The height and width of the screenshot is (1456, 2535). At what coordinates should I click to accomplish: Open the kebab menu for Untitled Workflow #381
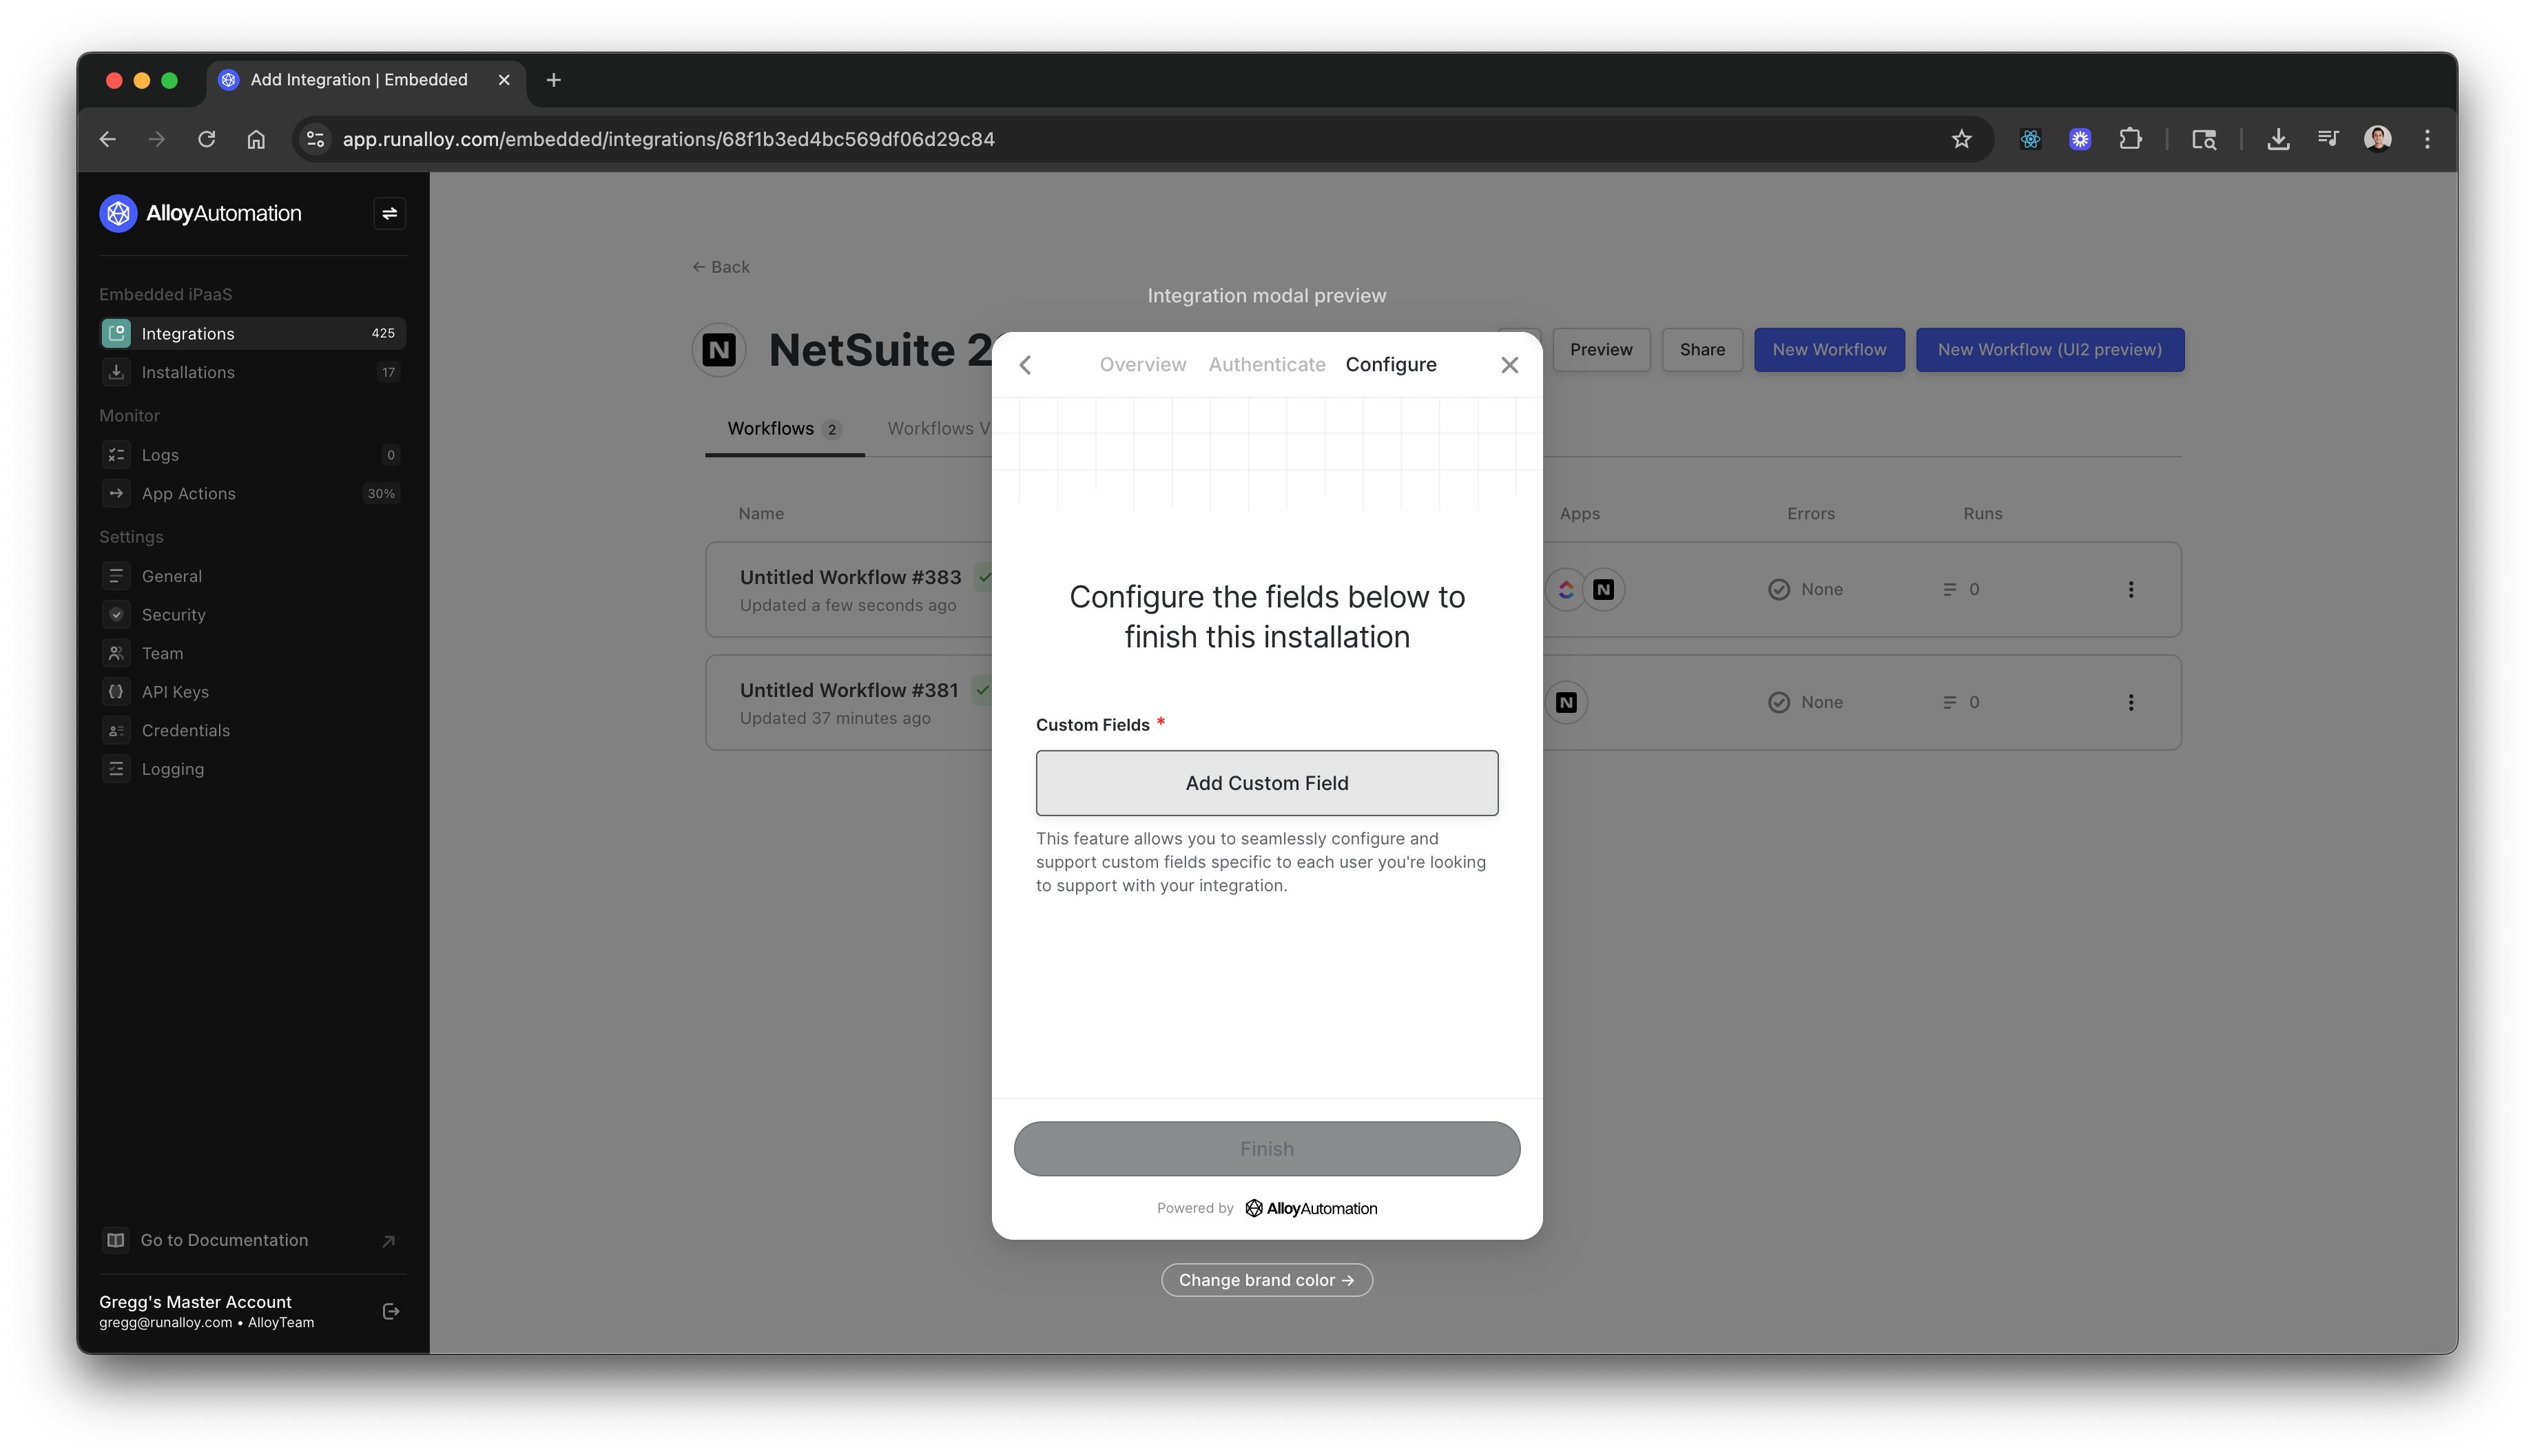coord(2131,702)
